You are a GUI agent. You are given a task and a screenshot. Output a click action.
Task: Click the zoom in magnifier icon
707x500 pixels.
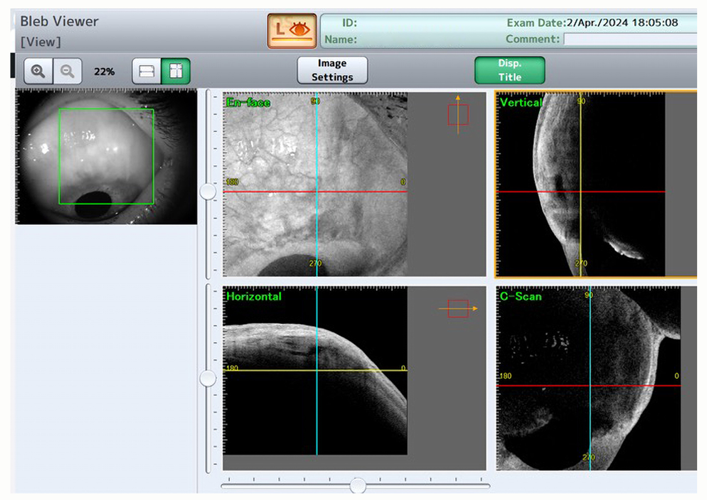[38, 71]
